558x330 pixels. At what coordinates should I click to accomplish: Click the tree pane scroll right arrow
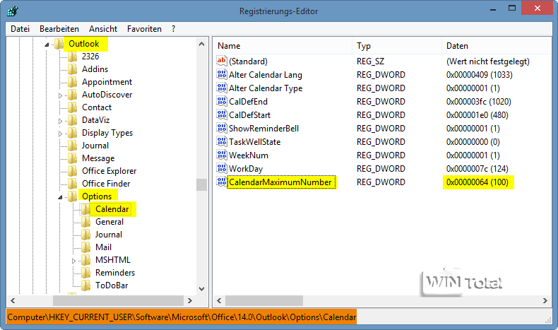[x=190, y=300]
